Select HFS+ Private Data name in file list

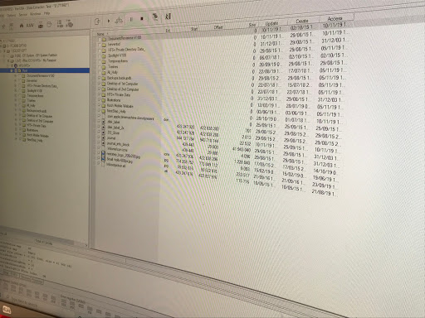[x=119, y=94]
